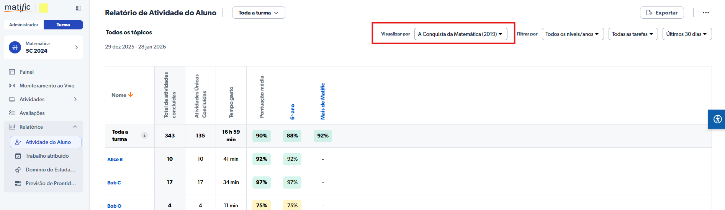
Task: Collapse the sidebar panel icon
Action: [79, 8]
